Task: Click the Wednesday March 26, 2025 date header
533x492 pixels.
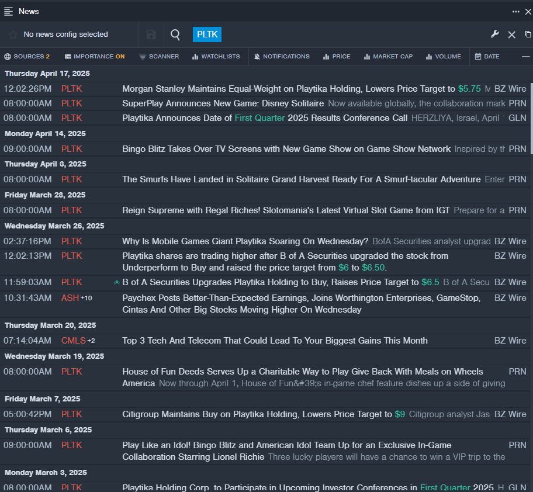Action: coord(54,226)
